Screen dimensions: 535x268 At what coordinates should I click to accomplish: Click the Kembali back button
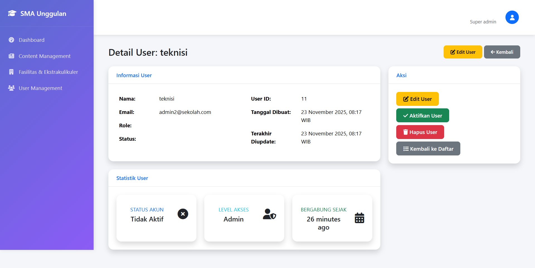tap(502, 52)
